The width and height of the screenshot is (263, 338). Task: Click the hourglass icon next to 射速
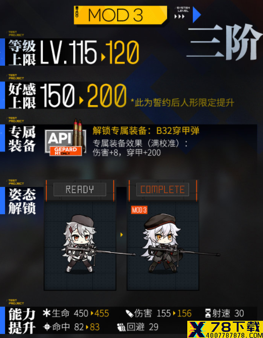tap(208, 313)
